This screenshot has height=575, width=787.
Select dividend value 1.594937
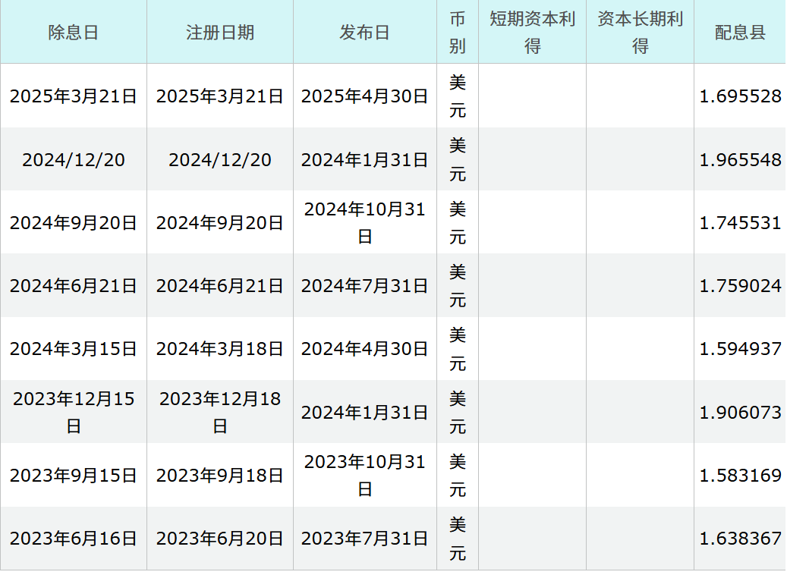(740, 348)
